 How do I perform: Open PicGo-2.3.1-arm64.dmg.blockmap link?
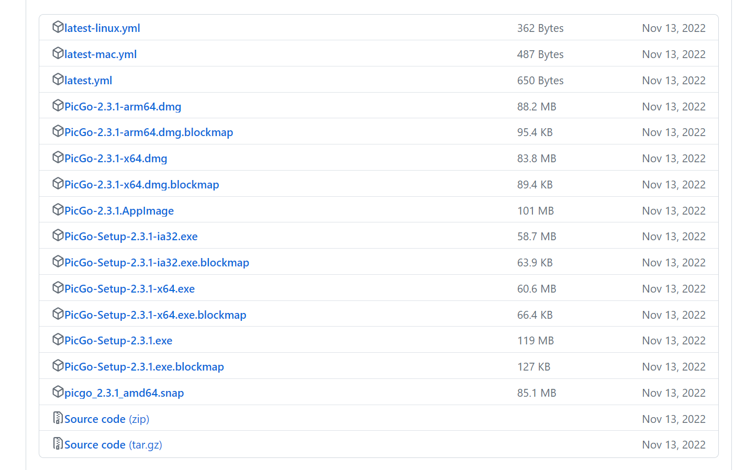[149, 132]
